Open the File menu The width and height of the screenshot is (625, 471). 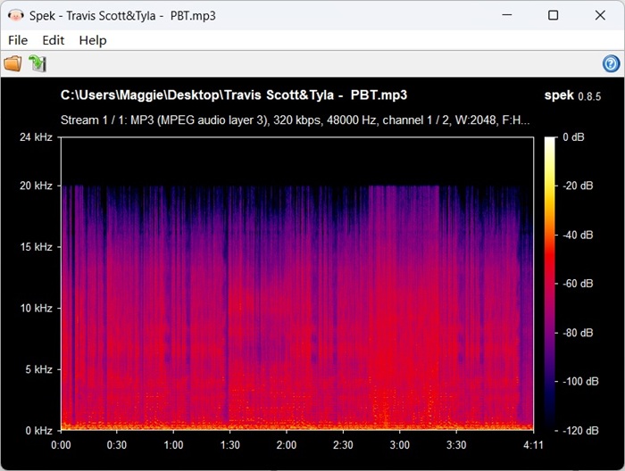pyautogui.click(x=18, y=40)
